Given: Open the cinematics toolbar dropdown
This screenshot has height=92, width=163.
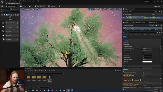Looking at the screenshot, I should (30, 6).
